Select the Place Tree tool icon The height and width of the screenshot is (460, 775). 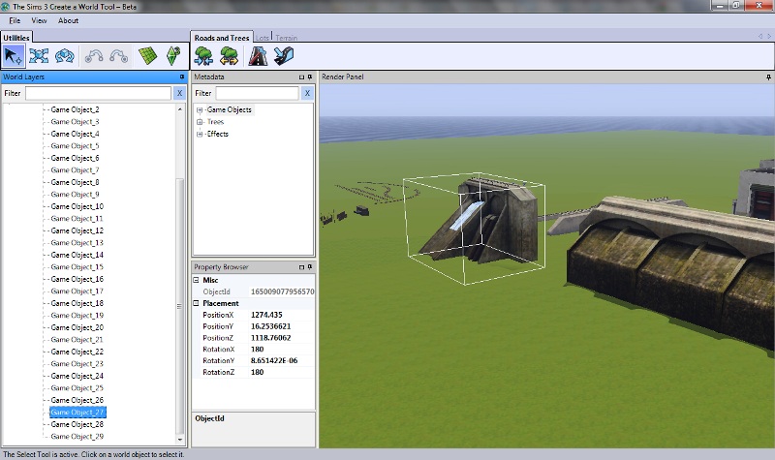click(203, 56)
